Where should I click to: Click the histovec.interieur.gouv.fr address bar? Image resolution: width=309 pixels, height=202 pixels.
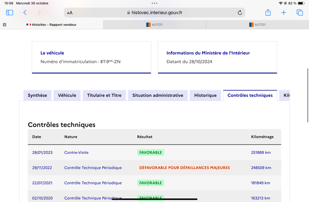[x=154, y=13]
